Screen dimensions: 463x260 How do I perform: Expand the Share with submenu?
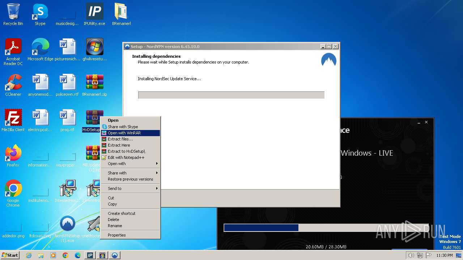pos(130,173)
